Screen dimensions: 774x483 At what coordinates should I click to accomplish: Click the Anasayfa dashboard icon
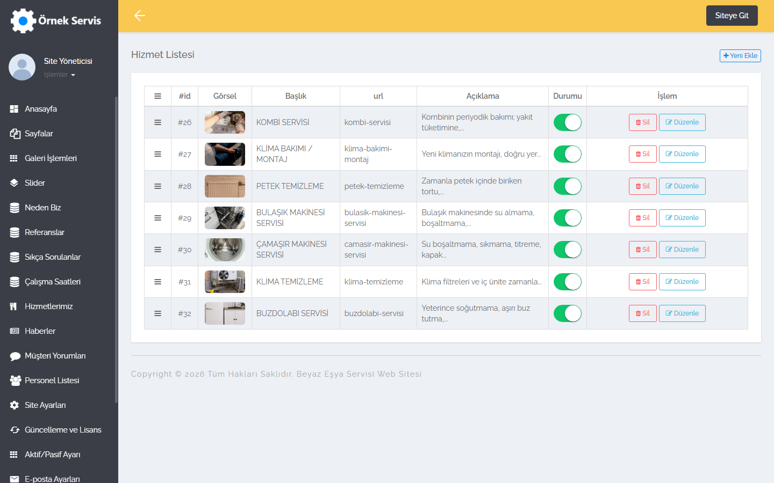(x=15, y=109)
